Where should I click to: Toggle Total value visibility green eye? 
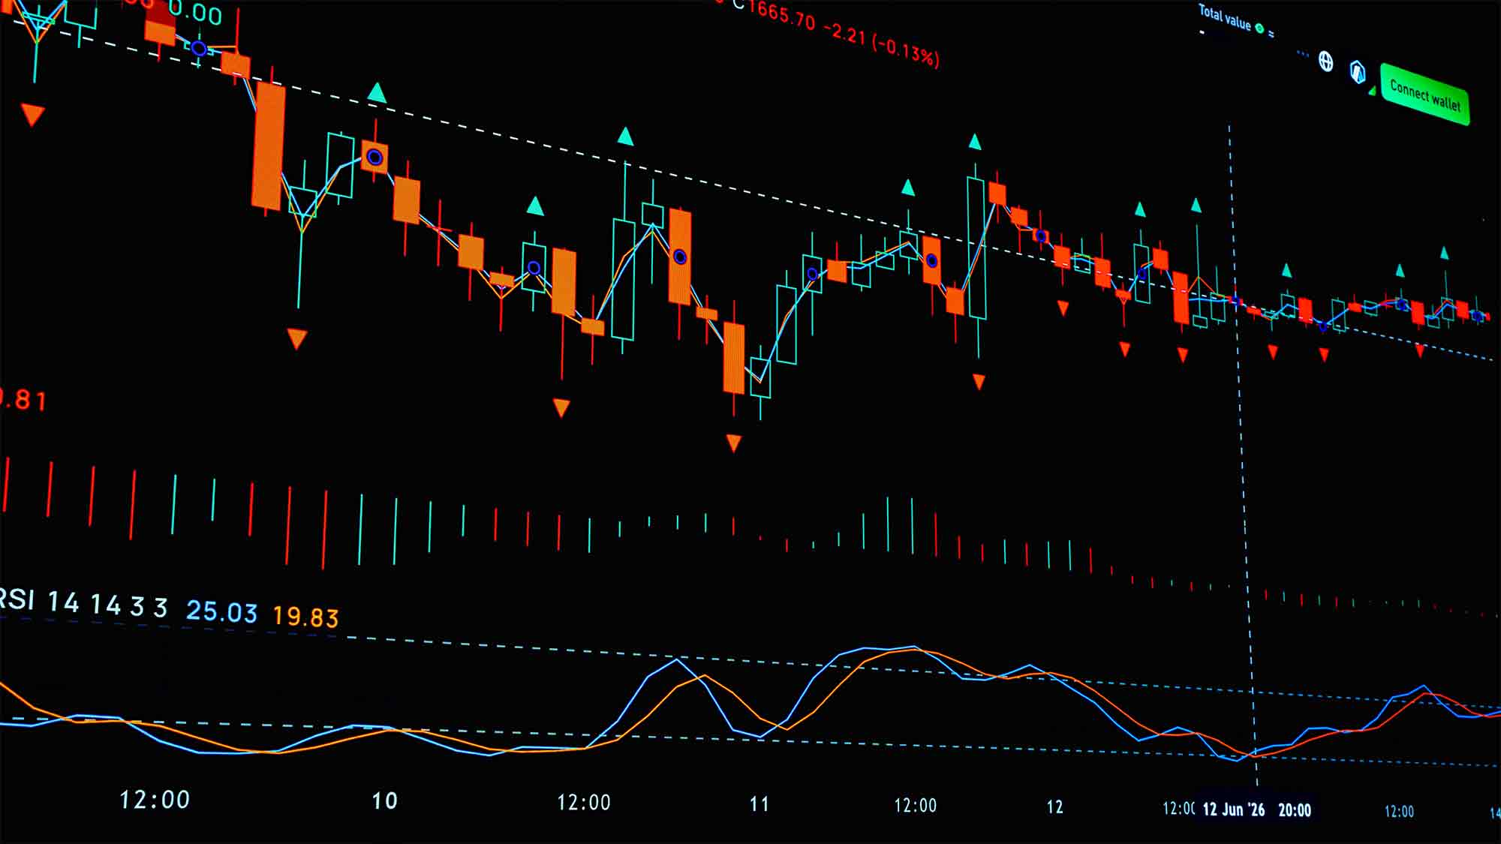click(1260, 29)
